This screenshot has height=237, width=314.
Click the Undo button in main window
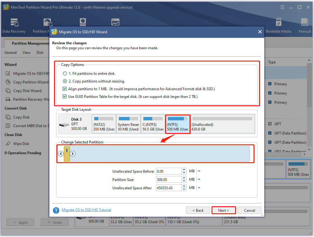click(55, 222)
